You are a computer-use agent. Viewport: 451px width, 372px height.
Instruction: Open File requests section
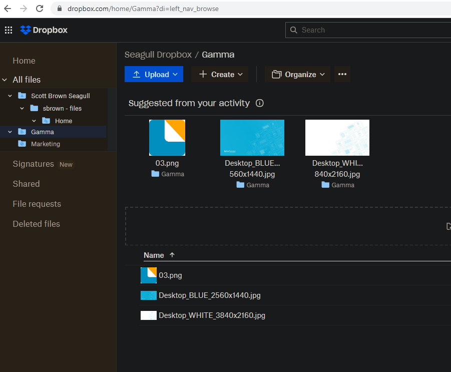tap(37, 204)
